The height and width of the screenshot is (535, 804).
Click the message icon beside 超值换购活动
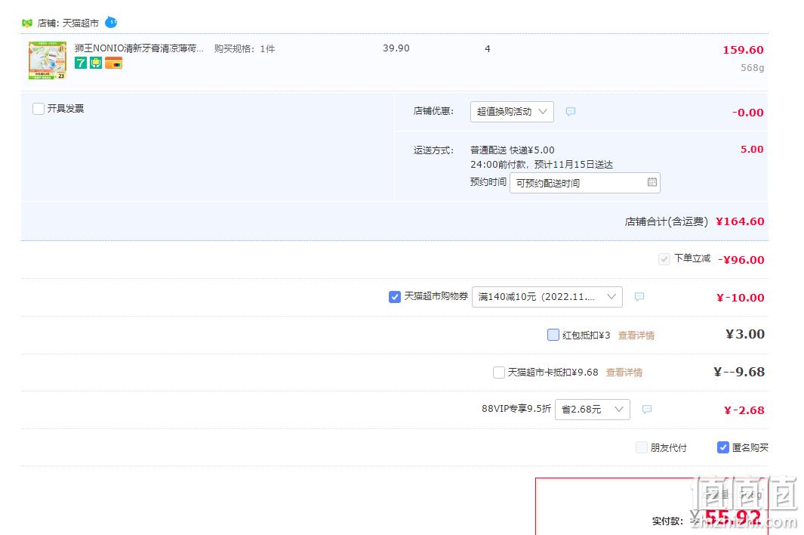point(570,111)
